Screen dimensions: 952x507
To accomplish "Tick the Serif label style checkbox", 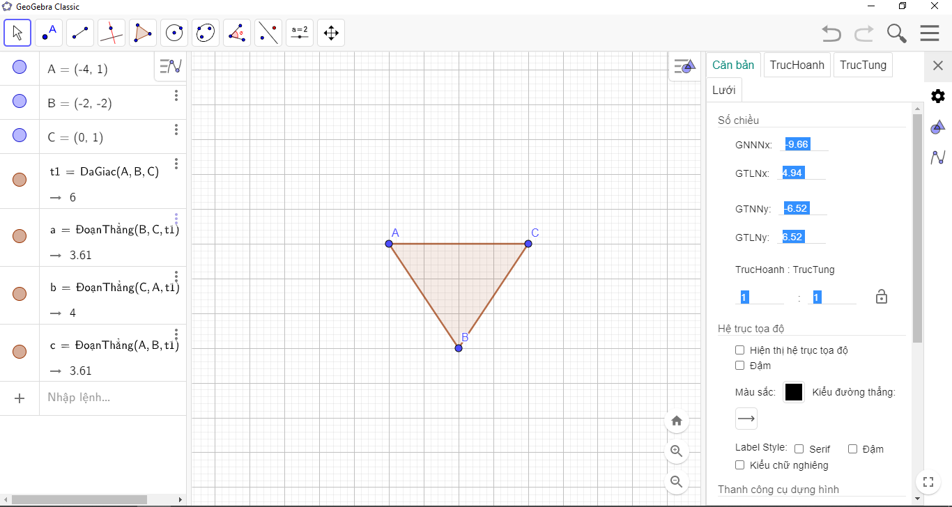I will [x=799, y=449].
